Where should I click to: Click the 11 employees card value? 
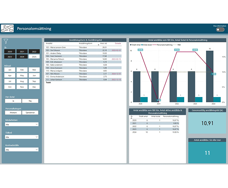click(x=207, y=153)
